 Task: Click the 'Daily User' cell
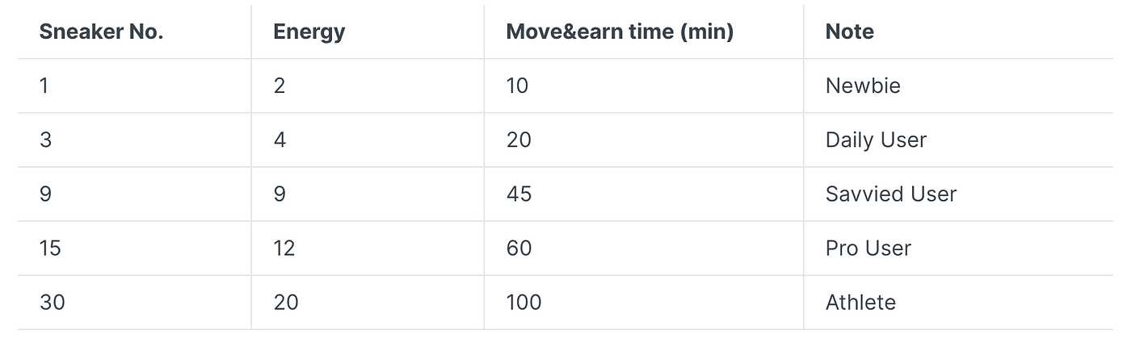(876, 140)
